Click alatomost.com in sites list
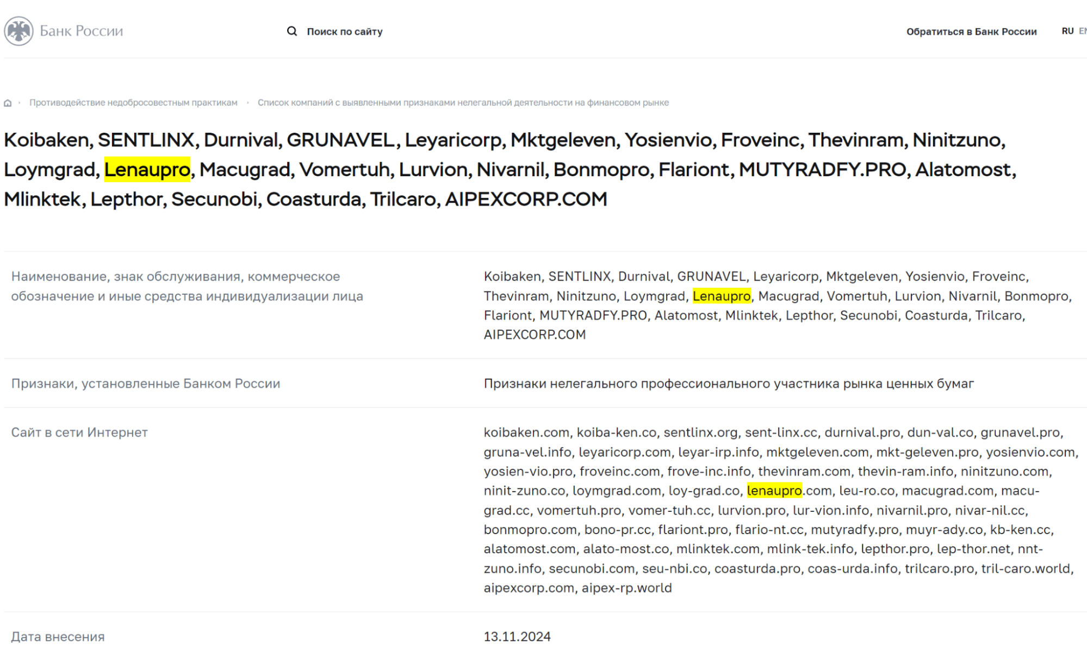Viewport: 1087px width, 650px height. click(x=530, y=549)
